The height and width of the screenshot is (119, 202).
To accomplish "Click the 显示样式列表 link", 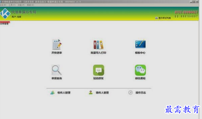I will pos(165,18).
